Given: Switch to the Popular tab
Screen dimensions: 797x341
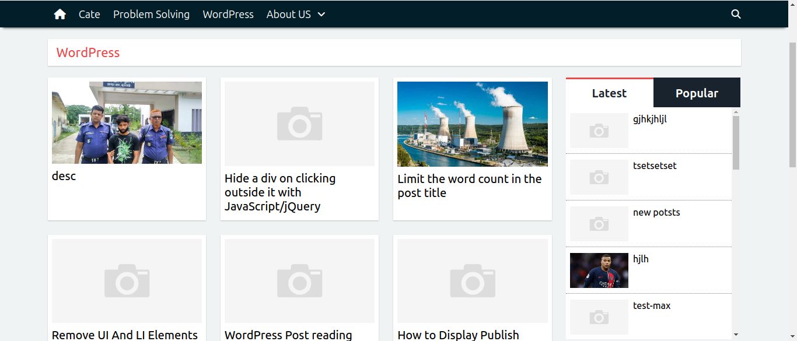Looking at the screenshot, I should [697, 93].
